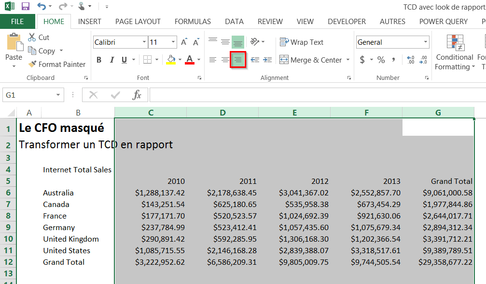Apply the yellow fill color
This screenshot has width=486, height=284.
[171, 60]
